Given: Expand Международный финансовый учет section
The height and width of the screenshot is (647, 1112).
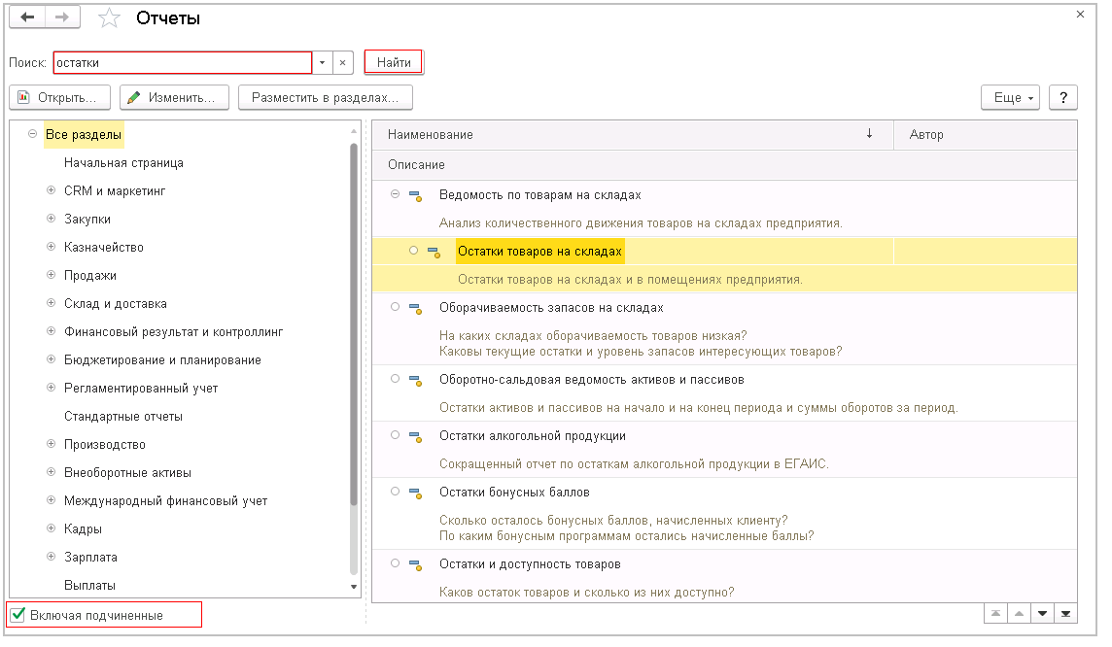Looking at the screenshot, I should coord(52,500).
